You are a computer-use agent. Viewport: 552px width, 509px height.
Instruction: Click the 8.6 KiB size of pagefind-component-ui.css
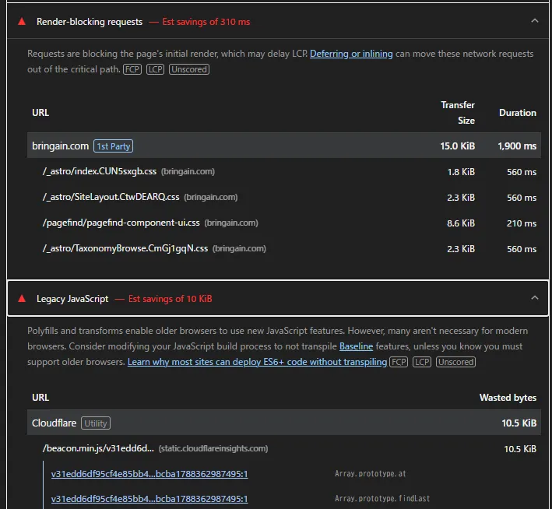pyautogui.click(x=461, y=223)
